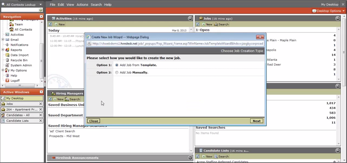Select Add Job from Template option
Viewport: 347px width, 163px height.
[x=117, y=65]
